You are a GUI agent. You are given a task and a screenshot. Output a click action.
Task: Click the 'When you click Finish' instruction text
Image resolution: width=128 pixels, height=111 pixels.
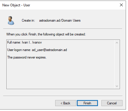click(x=46, y=34)
